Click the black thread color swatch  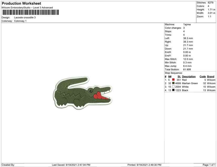[x=173, y=90]
